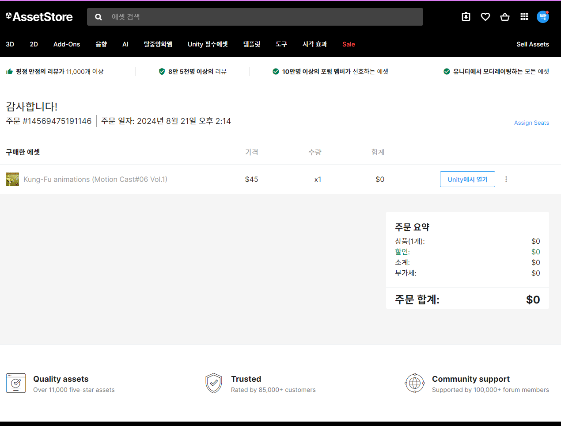Open the three-dot menu for Kung-Fu asset
The image size is (561, 426).
click(x=506, y=179)
